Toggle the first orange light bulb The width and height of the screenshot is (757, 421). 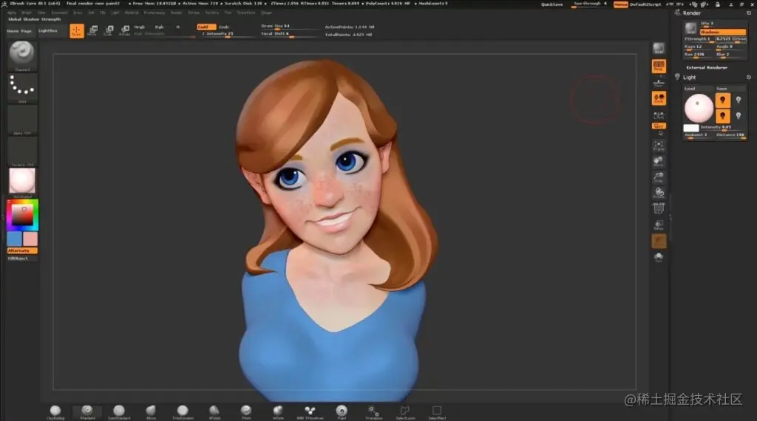[722, 100]
